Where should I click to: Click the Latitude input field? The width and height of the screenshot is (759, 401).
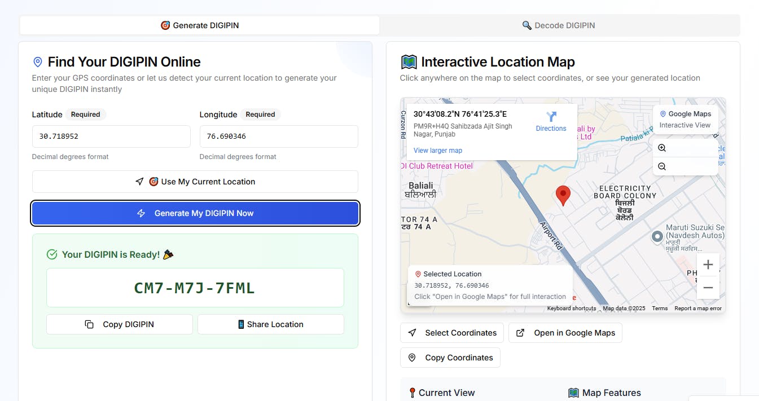tap(111, 136)
